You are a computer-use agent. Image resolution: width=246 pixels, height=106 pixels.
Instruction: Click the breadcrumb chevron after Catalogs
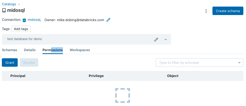coord(19,4)
